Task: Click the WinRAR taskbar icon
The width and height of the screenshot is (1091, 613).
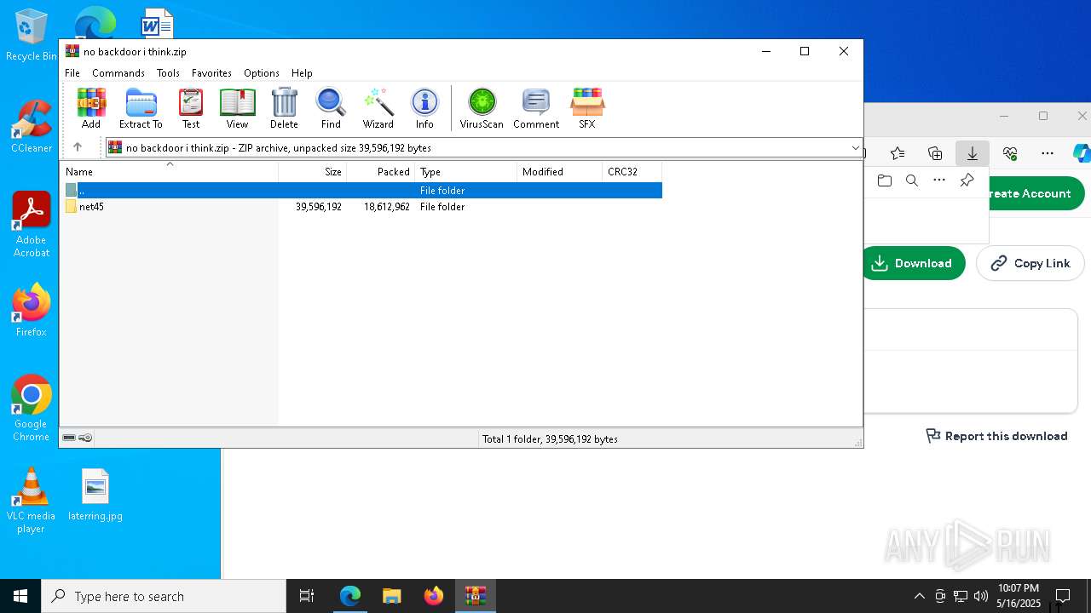Action: point(475,596)
